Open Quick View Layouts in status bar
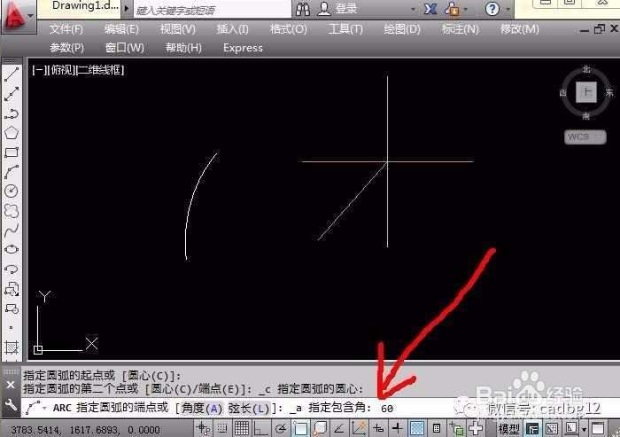Image resolution: width=620 pixels, height=437 pixels. [532, 429]
